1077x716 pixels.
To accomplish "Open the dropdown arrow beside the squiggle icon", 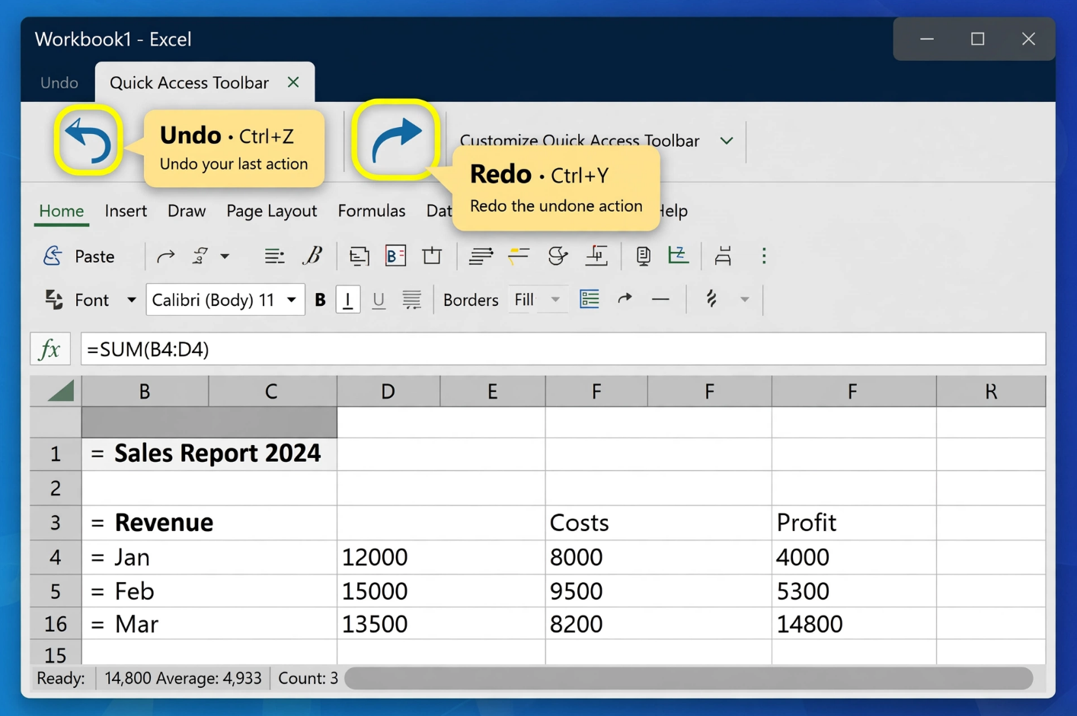I will point(744,300).
